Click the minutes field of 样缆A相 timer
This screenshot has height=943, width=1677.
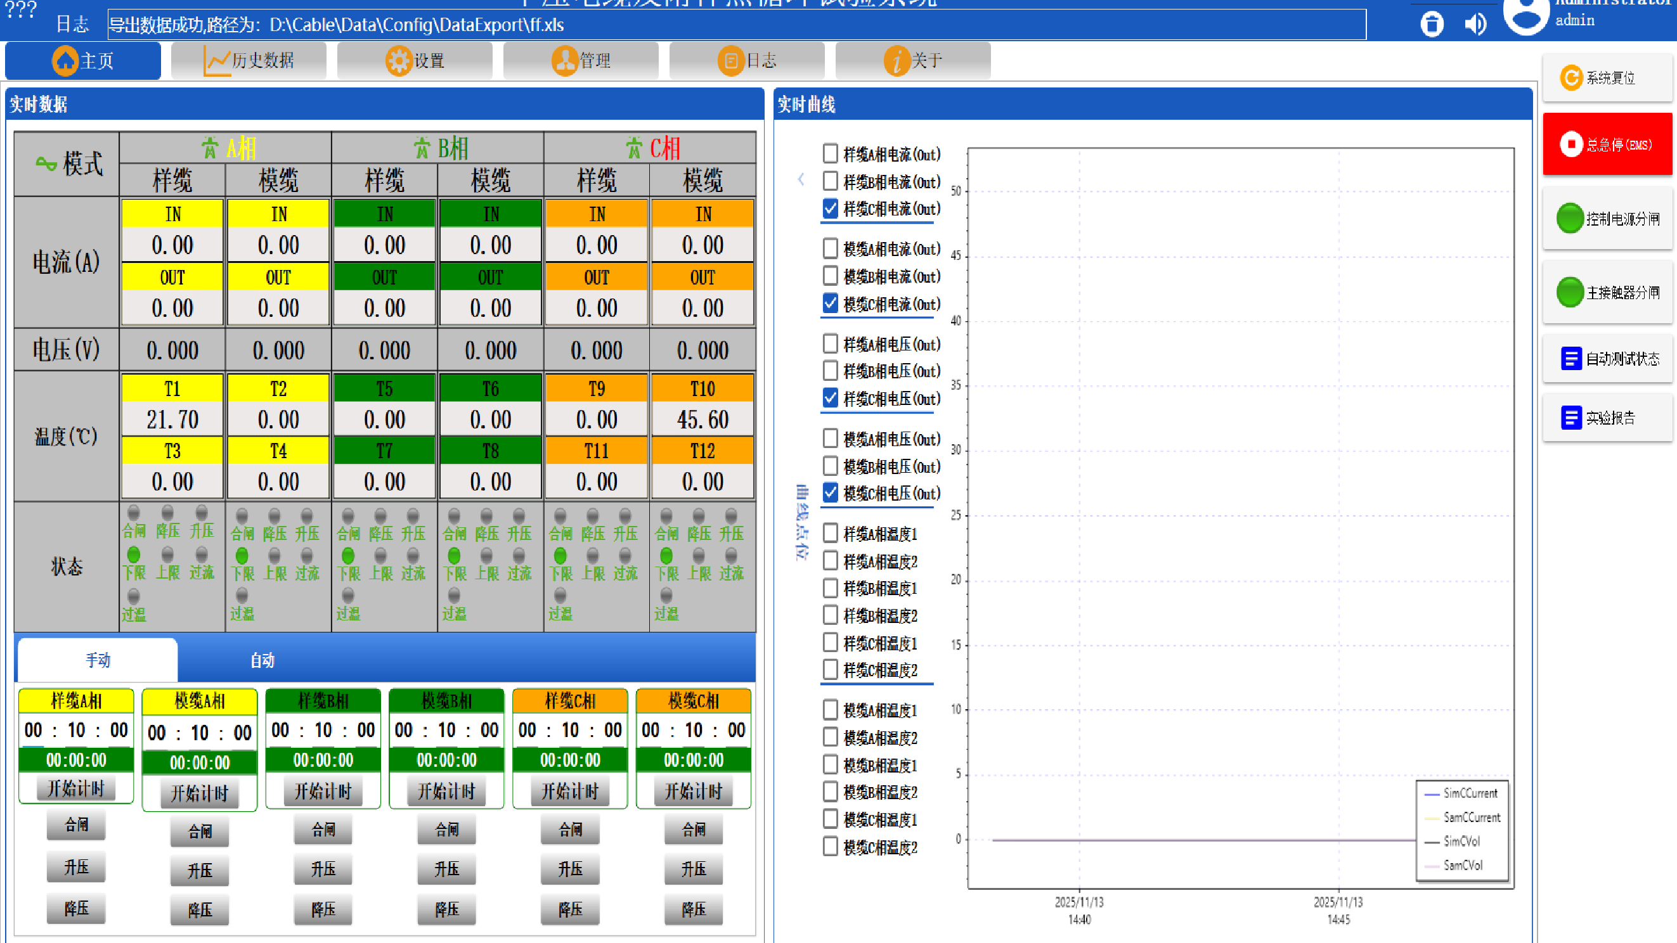pos(76,730)
